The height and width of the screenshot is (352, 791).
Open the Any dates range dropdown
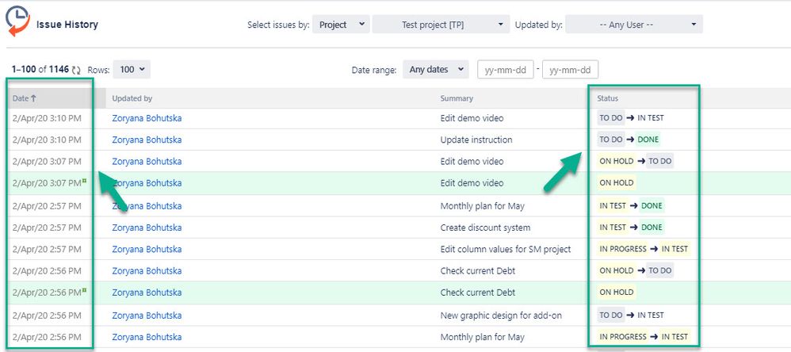pos(436,70)
